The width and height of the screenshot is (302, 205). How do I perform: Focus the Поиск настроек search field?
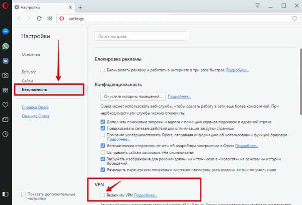140,36
